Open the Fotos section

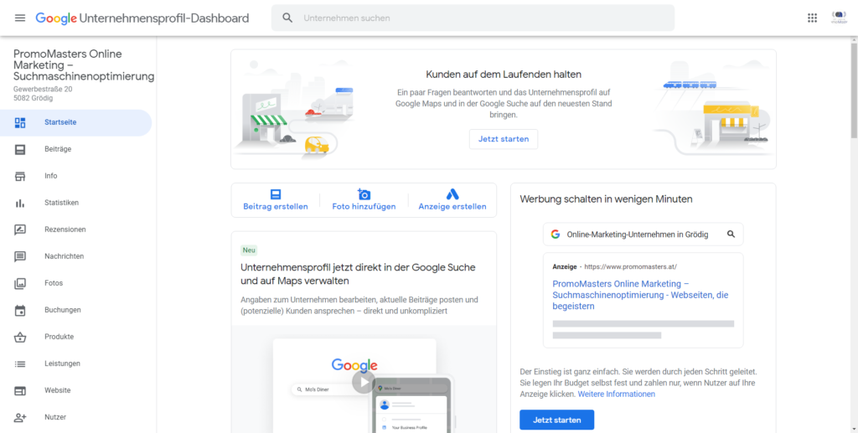pyautogui.click(x=54, y=283)
